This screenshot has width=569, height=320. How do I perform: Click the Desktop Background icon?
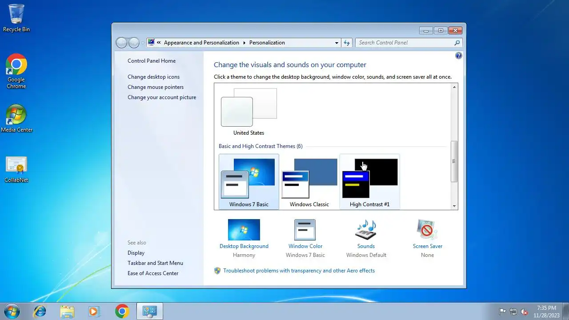[244, 230]
